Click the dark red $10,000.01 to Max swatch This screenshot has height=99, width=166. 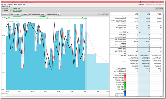[x=125, y=75]
